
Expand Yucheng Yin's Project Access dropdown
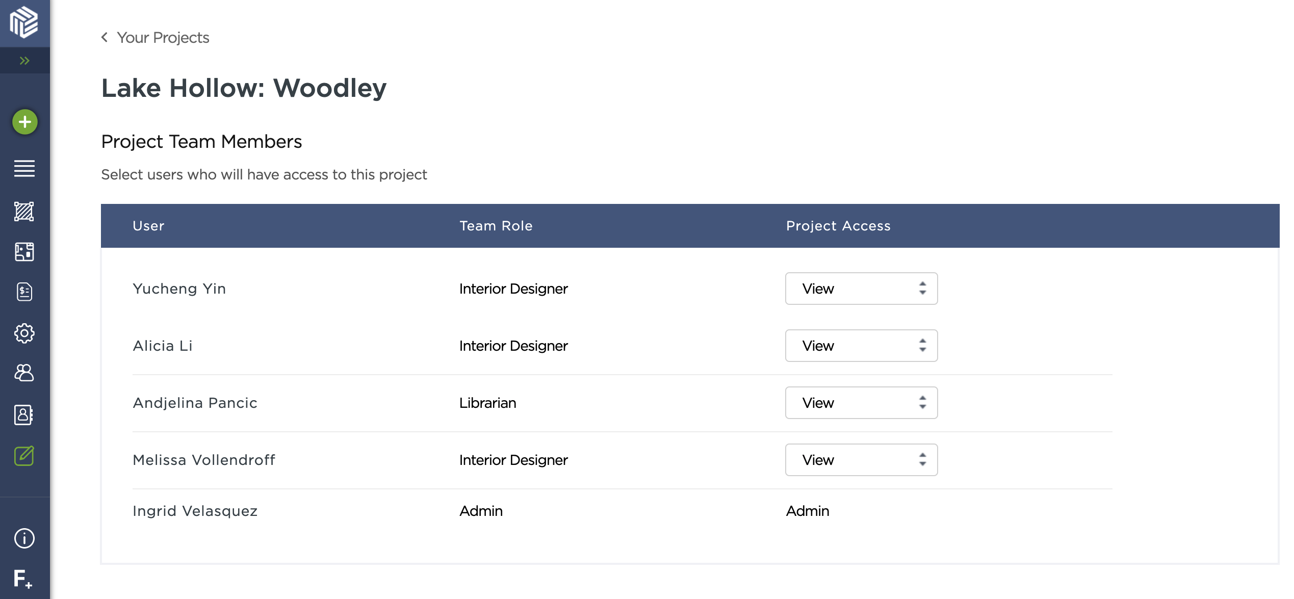[861, 288]
